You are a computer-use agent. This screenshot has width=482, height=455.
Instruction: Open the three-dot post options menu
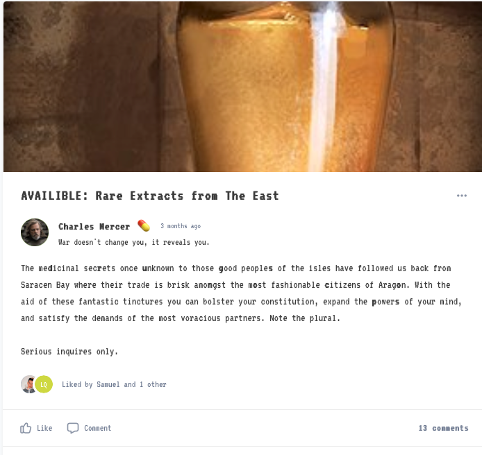coord(462,196)
